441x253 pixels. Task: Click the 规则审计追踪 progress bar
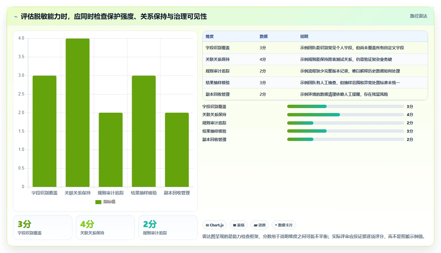(346, 123)
